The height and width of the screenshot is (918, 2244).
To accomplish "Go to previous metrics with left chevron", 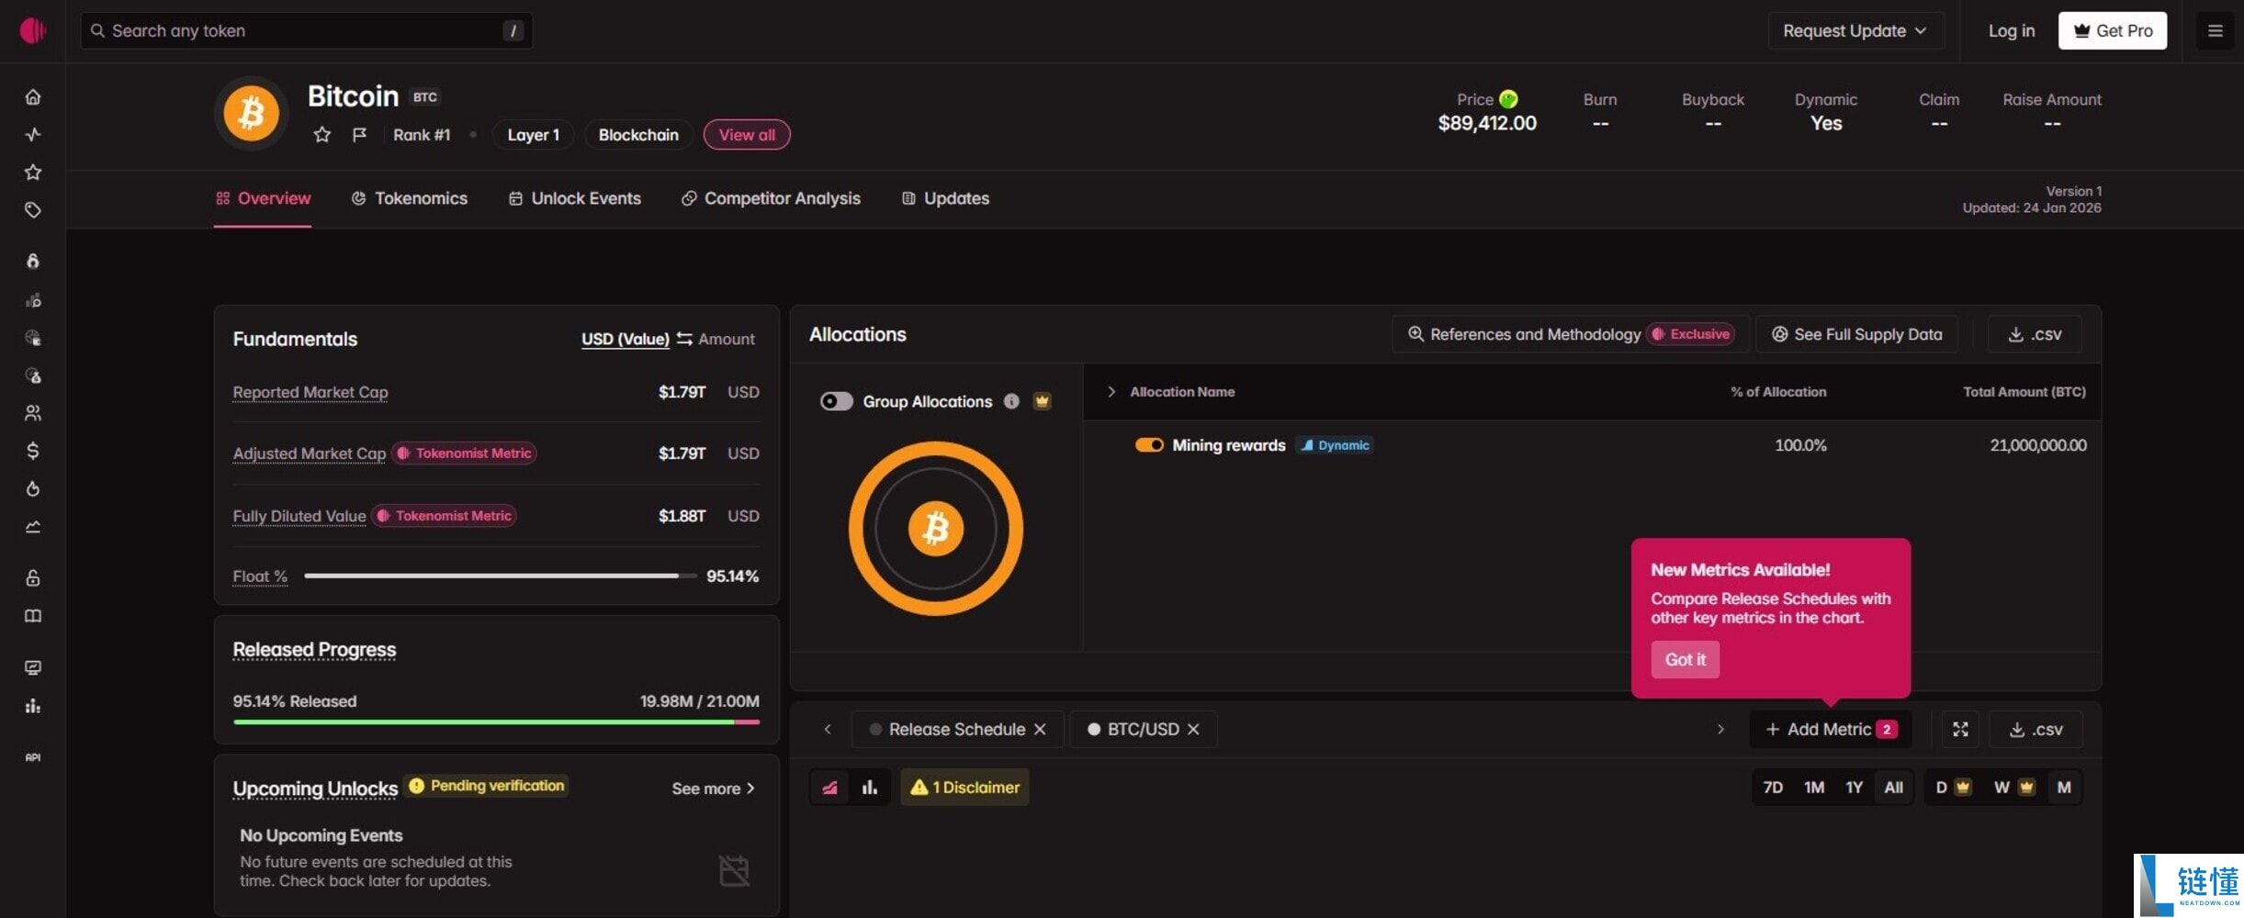I will (x=828, y=729).
